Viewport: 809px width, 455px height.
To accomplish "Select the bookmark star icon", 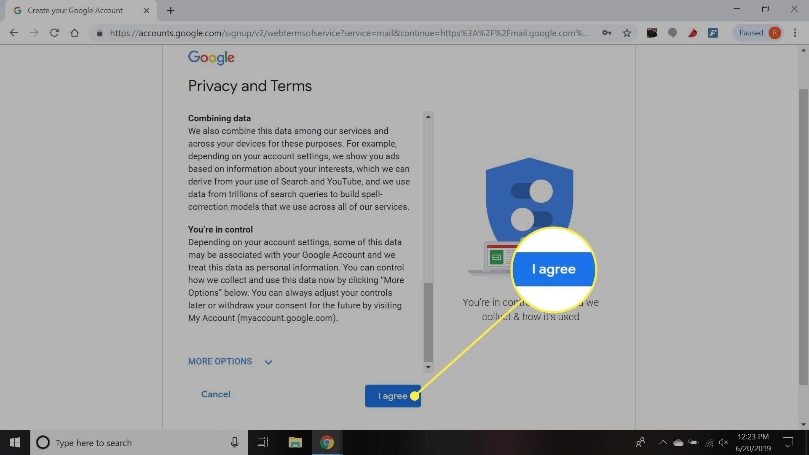I will pyautogui.click(x=626, y=32).
